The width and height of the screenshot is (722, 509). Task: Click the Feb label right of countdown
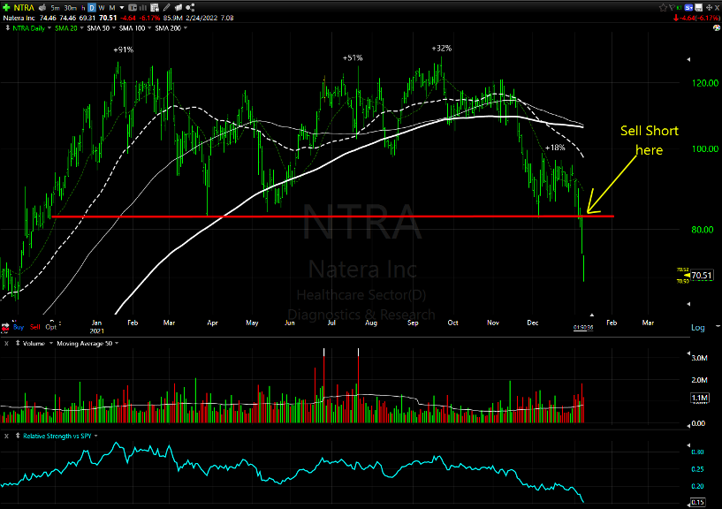point(612,323)
